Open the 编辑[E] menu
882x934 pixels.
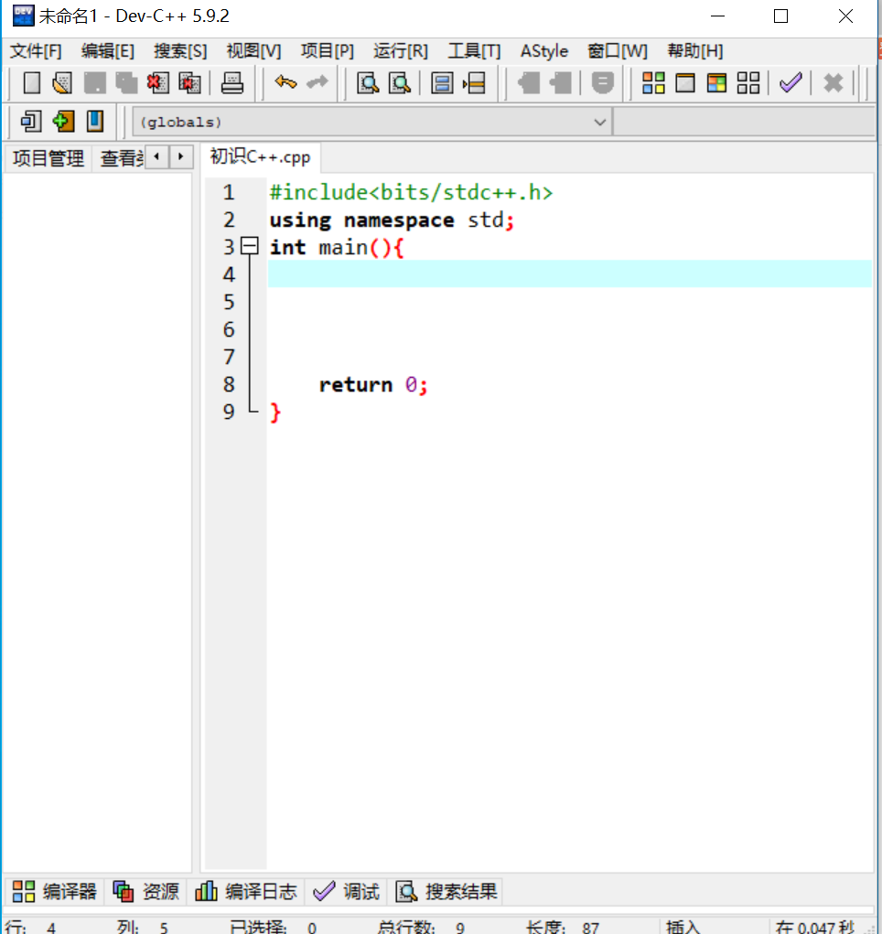pos(108,52)
